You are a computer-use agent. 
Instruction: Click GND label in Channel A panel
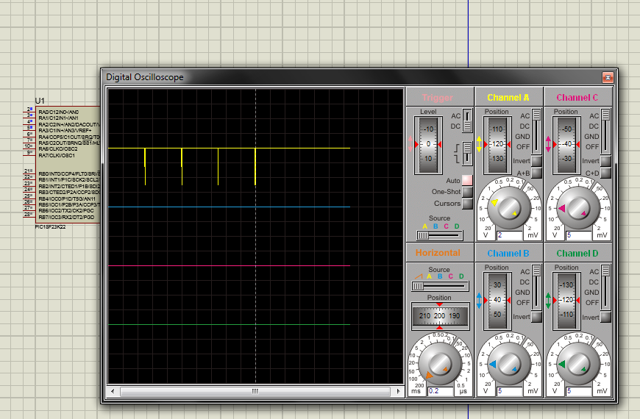click(522, 137)
